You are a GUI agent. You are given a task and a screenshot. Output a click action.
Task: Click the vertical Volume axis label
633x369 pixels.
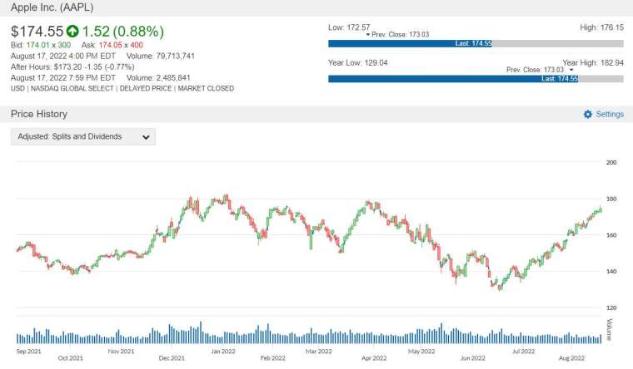(609, 329)
